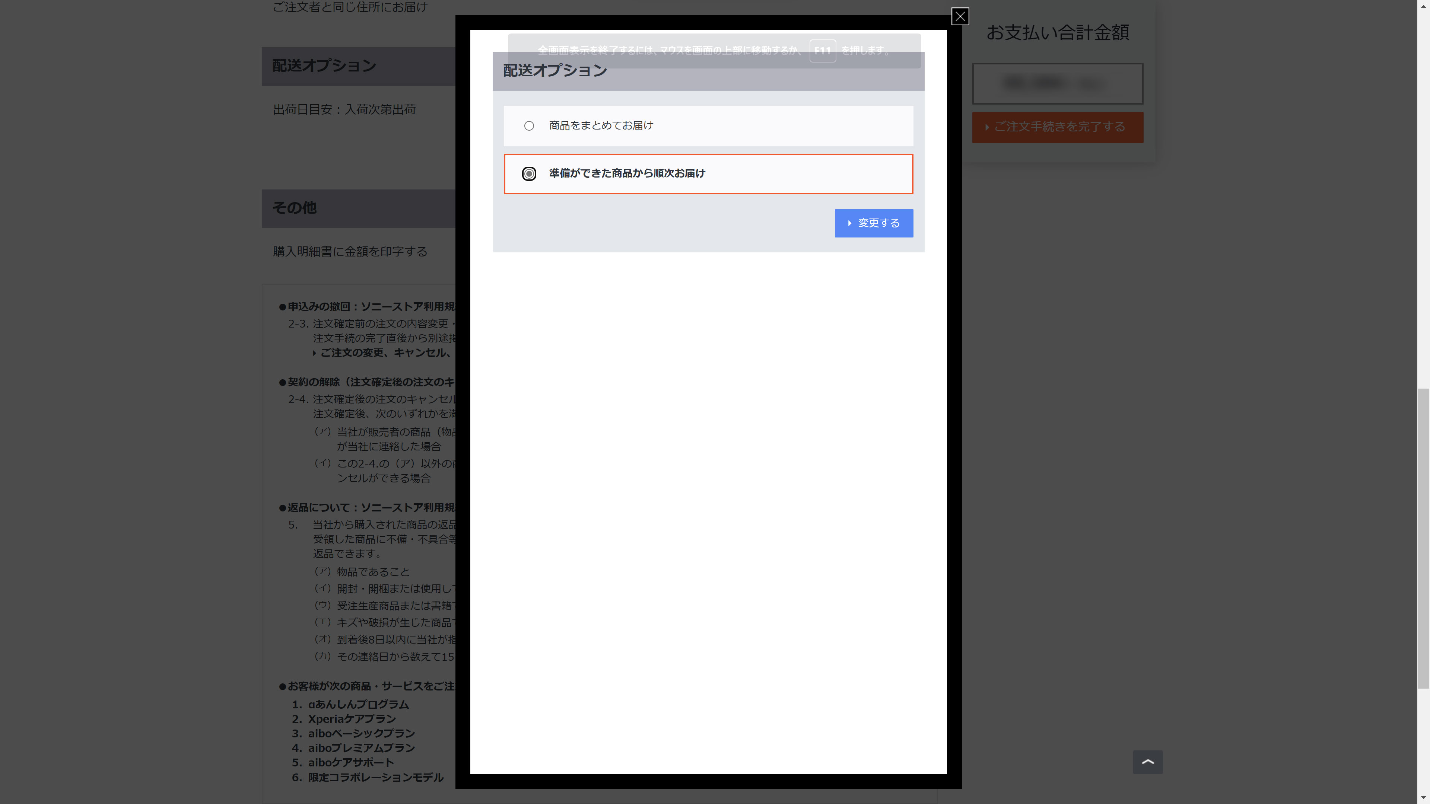This screenshot has height=804, width=1430.
Task: Close the delivery options dialog
Action: tap(960, 17)
